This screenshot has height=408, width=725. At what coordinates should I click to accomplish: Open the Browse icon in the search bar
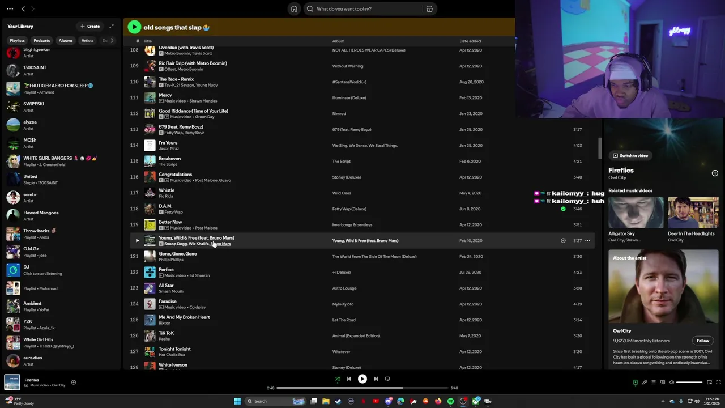(x=429, y=8)
